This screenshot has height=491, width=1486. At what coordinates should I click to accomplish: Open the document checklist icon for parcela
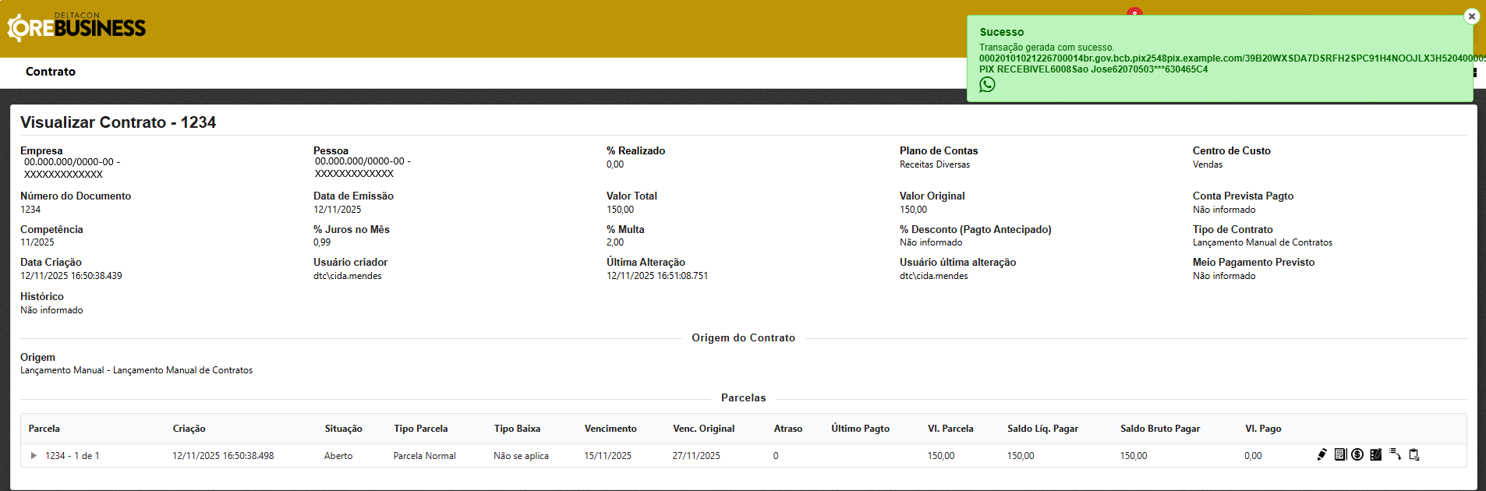1340,454
